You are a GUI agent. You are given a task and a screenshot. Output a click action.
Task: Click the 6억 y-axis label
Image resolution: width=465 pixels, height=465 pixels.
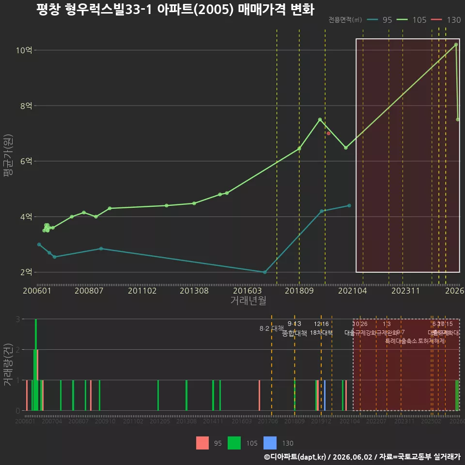(26, 161)
